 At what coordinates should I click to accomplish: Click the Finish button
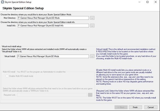[135, 107]
